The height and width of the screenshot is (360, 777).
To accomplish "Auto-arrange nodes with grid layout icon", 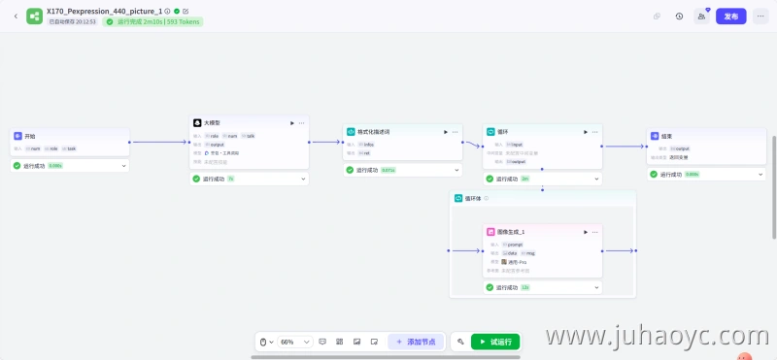I will [339, 342].
